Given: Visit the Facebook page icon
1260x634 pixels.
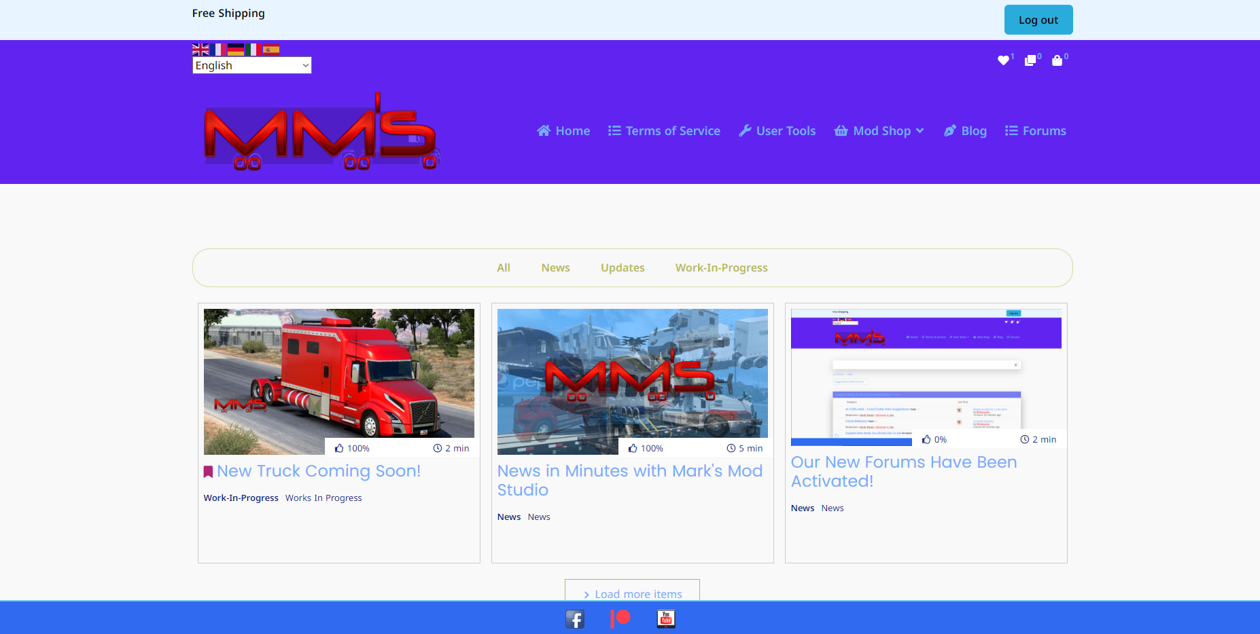Looking at the screenshot, I should tap(575, 619).
